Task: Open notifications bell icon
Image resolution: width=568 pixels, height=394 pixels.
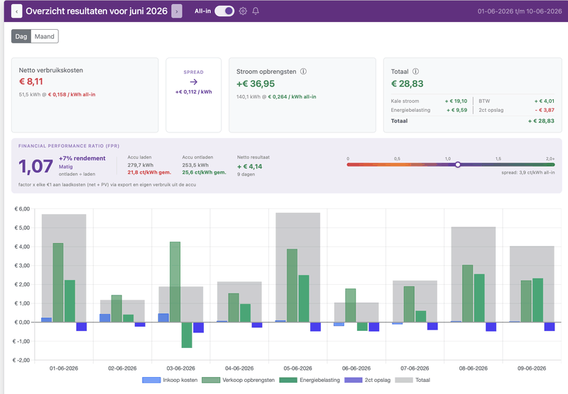Action: pos(256,11)
